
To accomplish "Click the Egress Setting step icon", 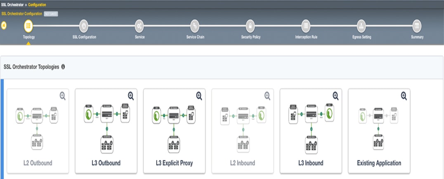I will point(361,26).
